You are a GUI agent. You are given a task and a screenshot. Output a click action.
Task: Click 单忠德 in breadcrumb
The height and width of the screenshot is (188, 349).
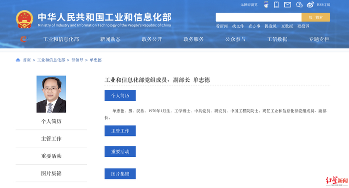pyautogui.click(x=96, y=60)
